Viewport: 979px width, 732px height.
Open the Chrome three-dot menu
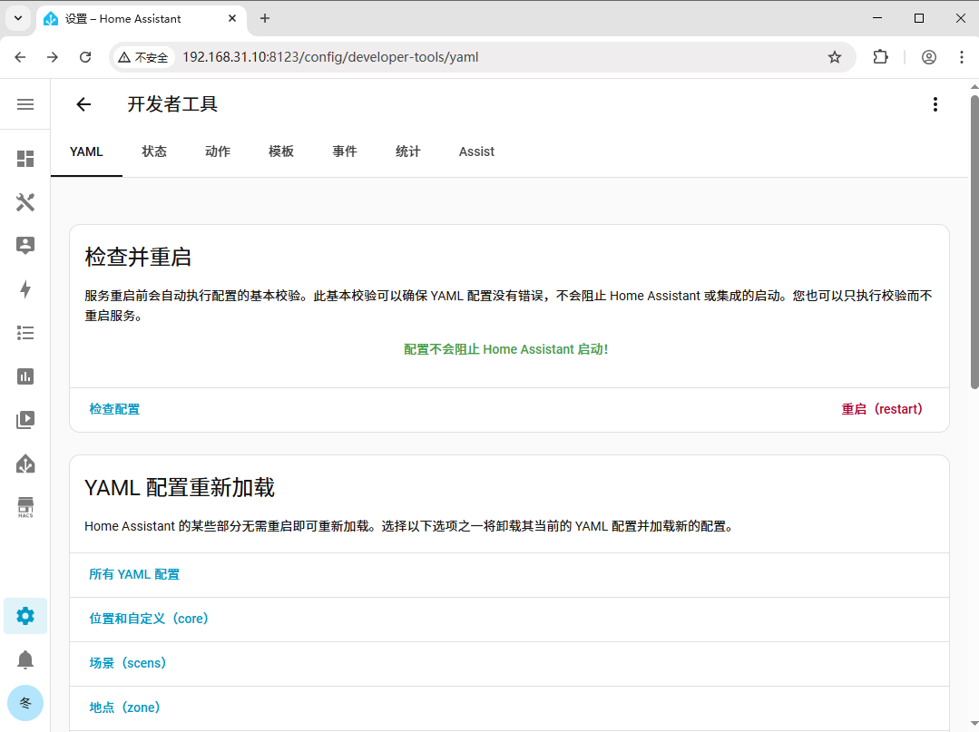[962, 57]
